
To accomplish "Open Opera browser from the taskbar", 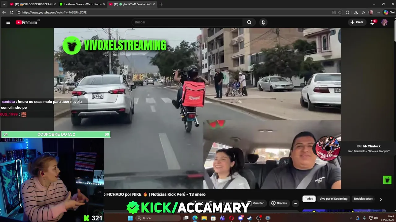I will click(x=231, y=218).
